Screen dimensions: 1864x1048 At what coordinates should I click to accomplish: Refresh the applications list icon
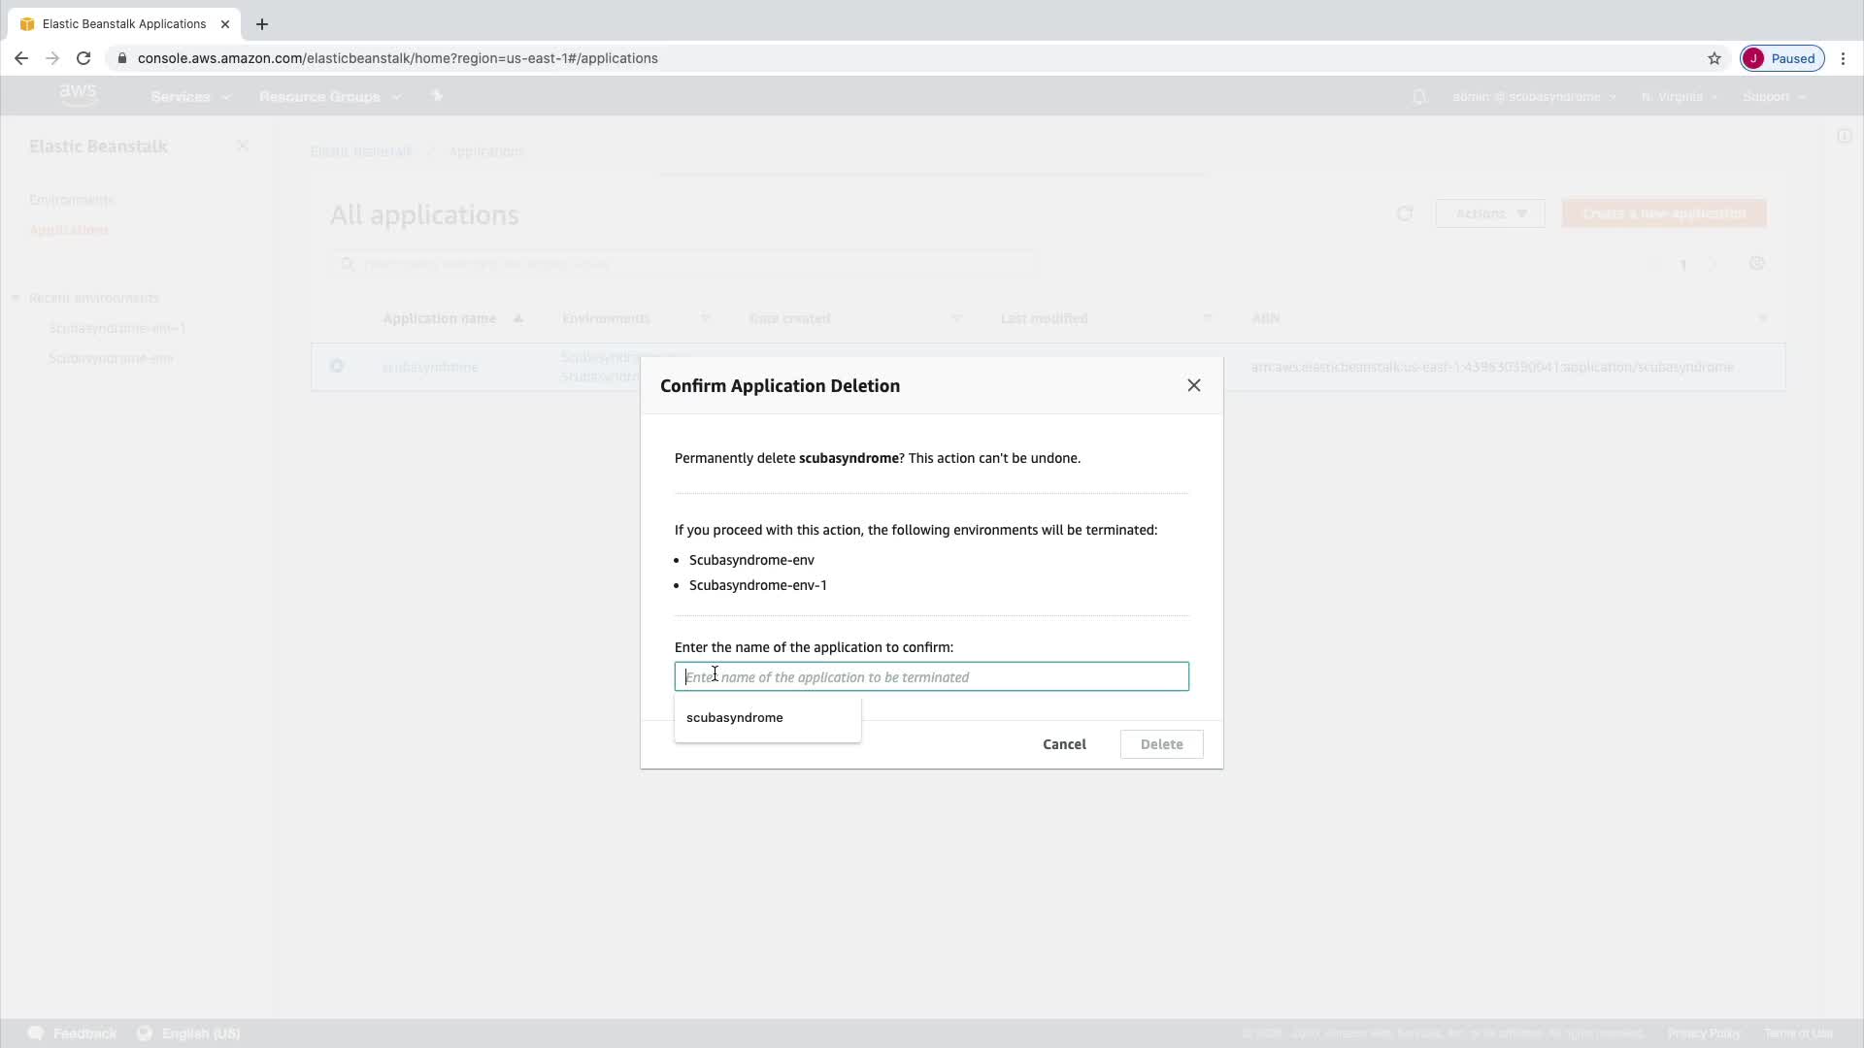coord(1404,213)
